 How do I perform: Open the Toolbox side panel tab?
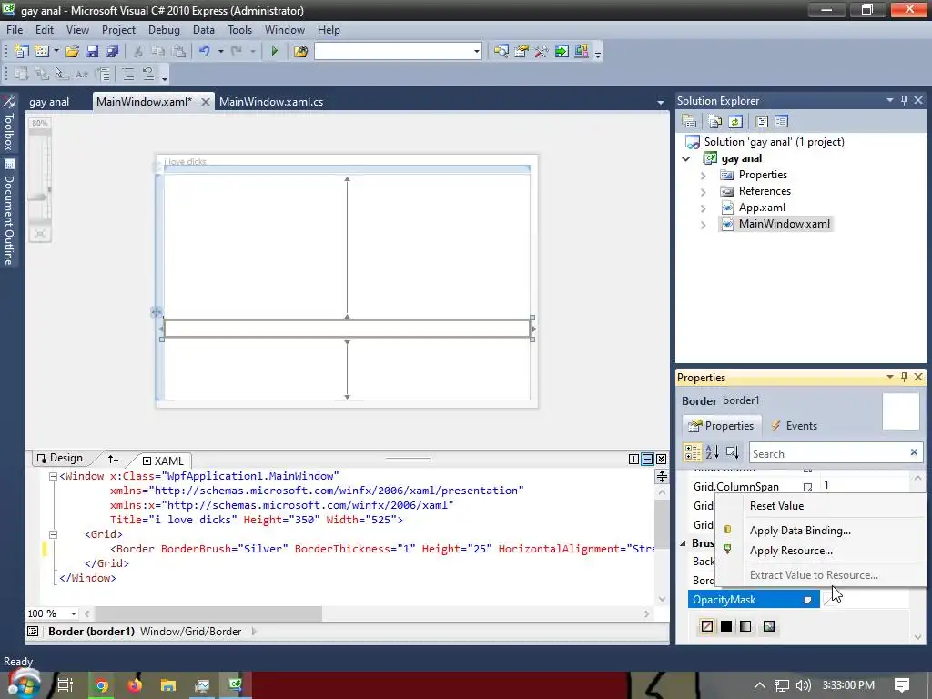coord(9,124)
